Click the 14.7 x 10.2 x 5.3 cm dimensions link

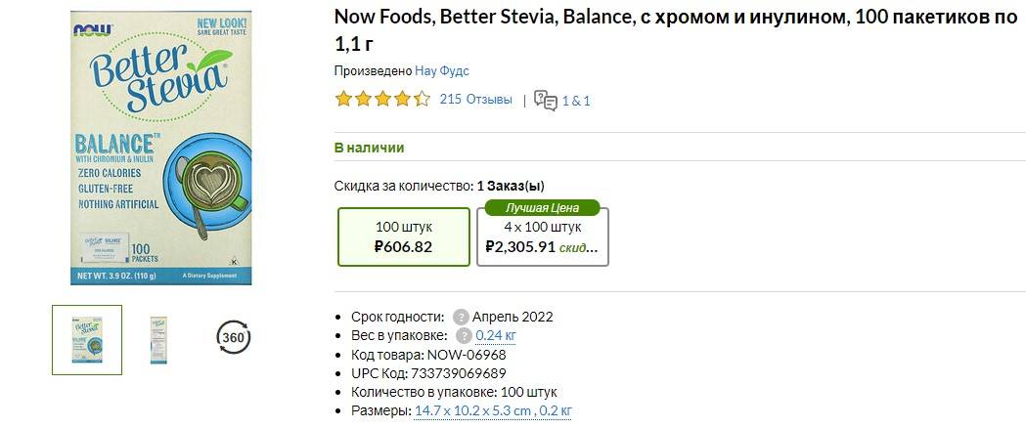473,411
